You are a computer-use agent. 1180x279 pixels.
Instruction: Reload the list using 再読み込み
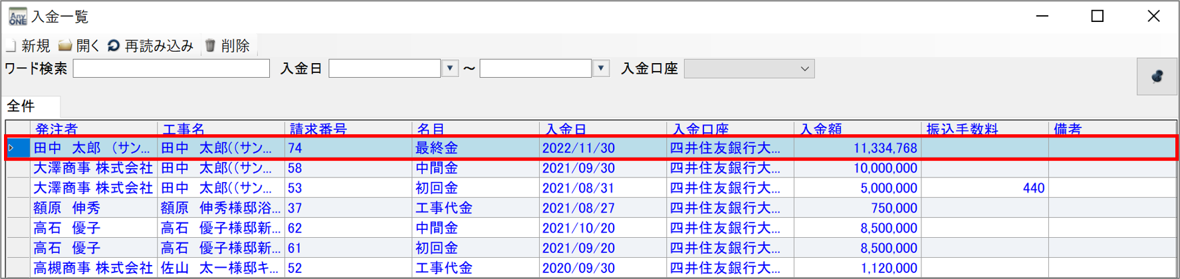(114, 46)
